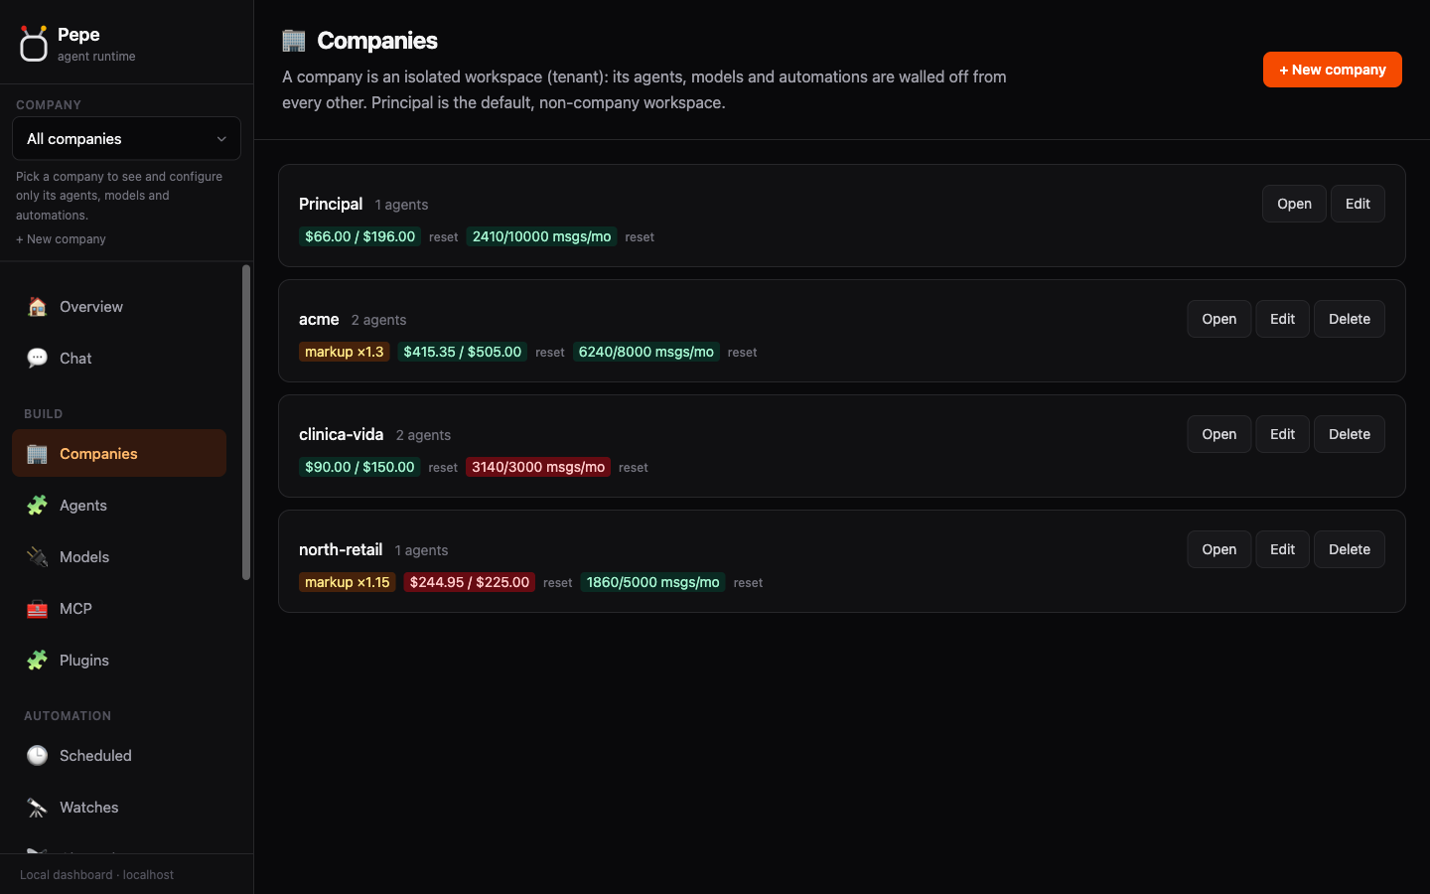1430x894 pixels.
Task: Click the Chat speech bubble icon
Action: click(x=37, y=359)
